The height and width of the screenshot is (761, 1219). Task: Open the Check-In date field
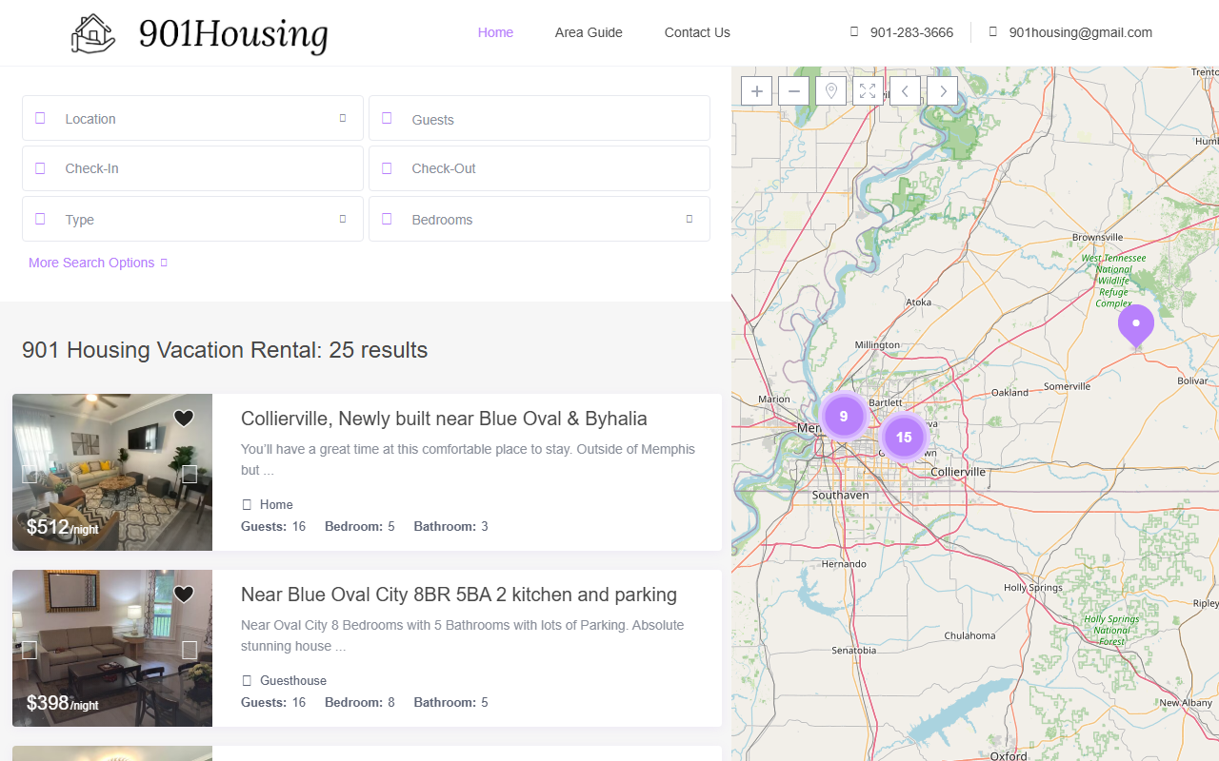click(x=192, y=168)
